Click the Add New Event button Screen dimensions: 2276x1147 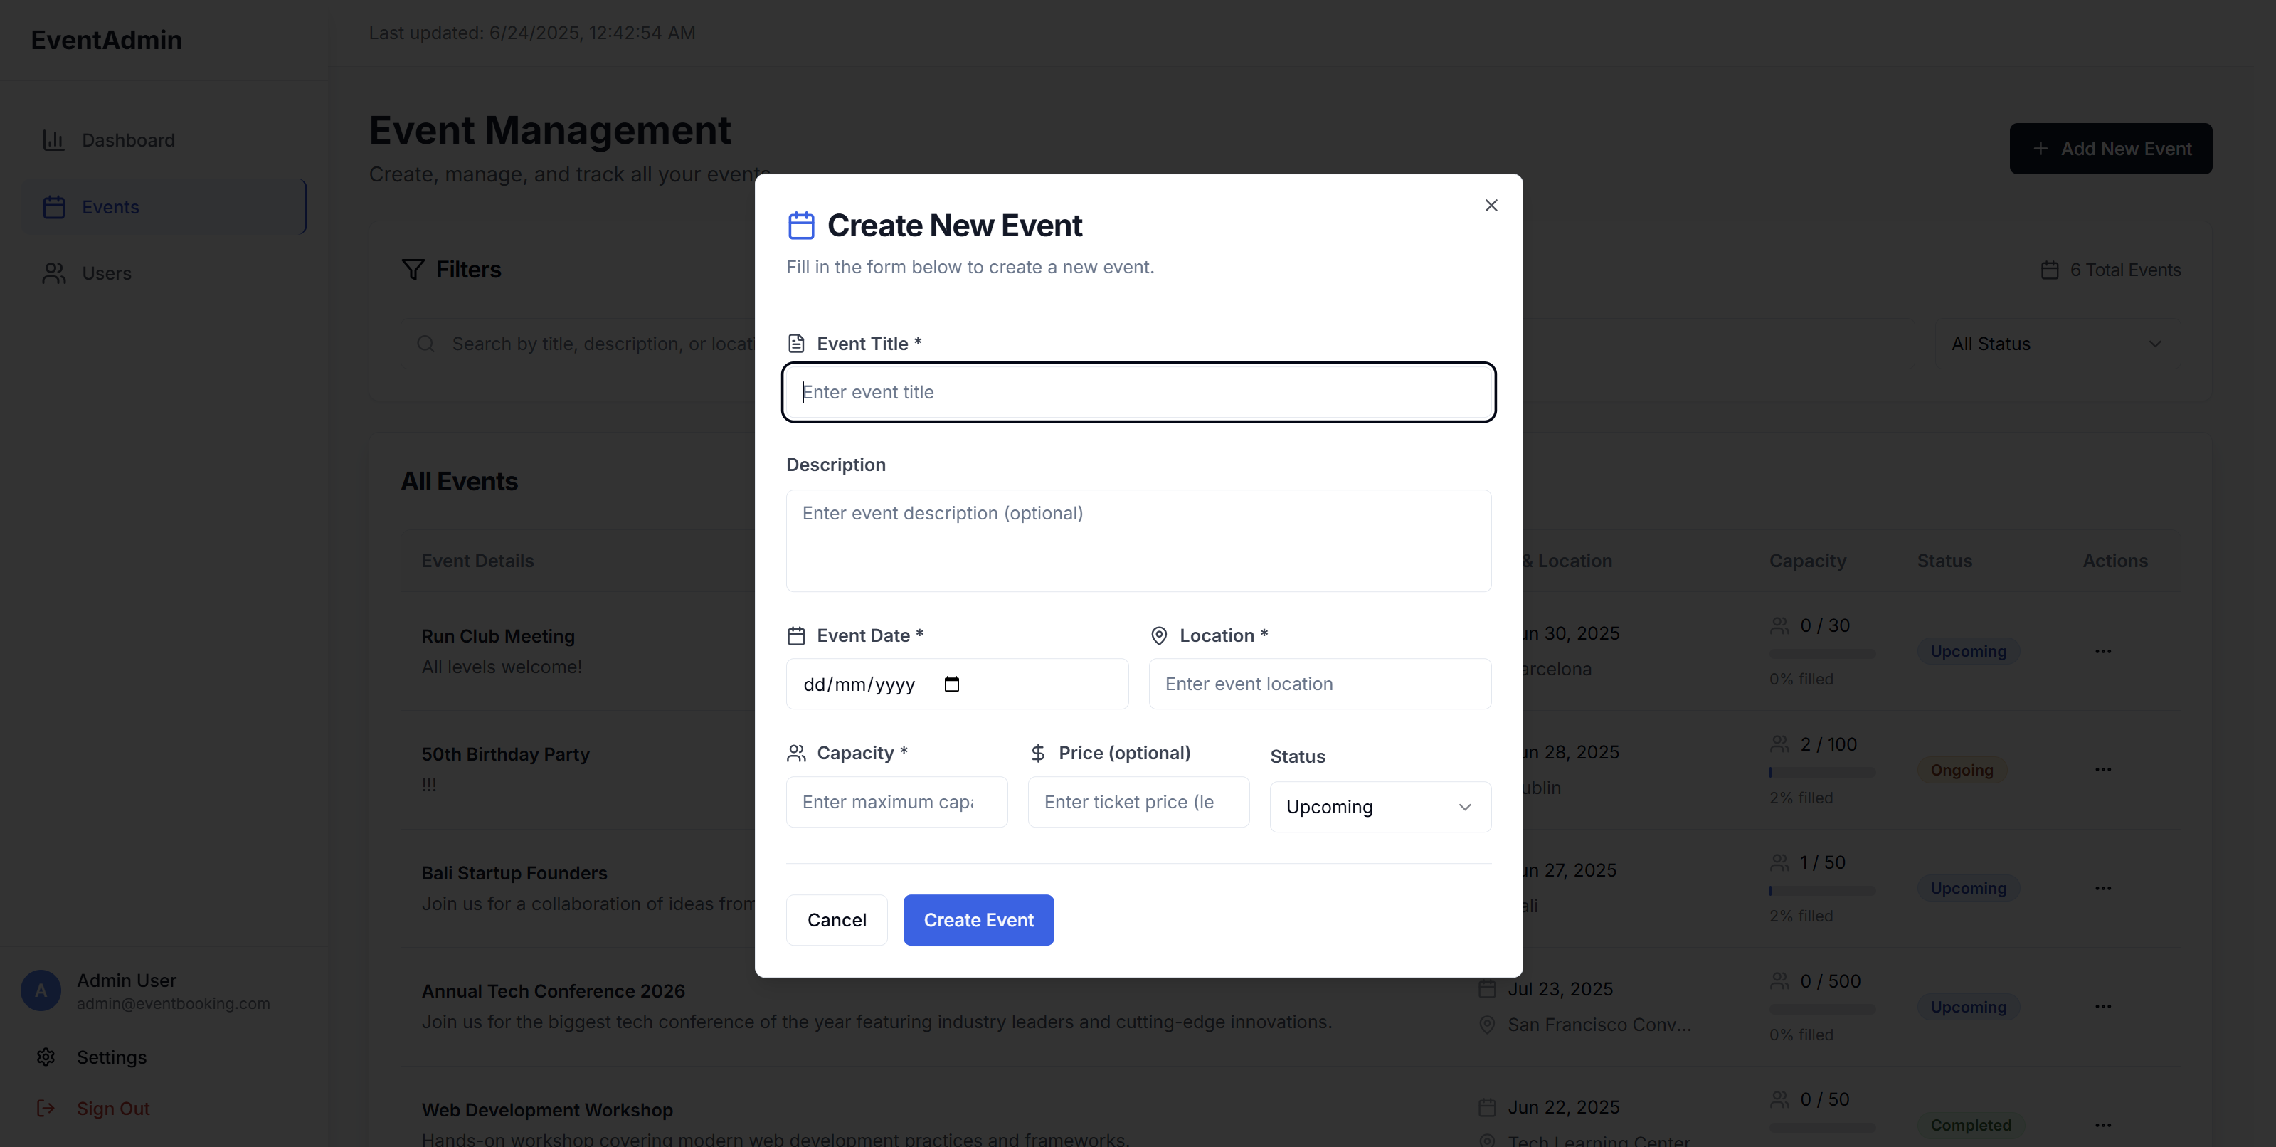[x=2111, y=149]
